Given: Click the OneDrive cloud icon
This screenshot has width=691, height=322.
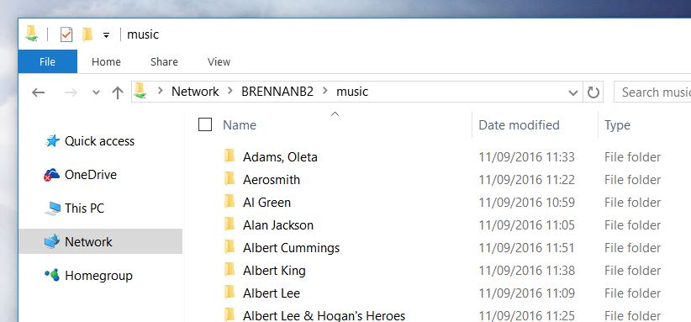Looking at the screenshot, I should pos(51,174).
